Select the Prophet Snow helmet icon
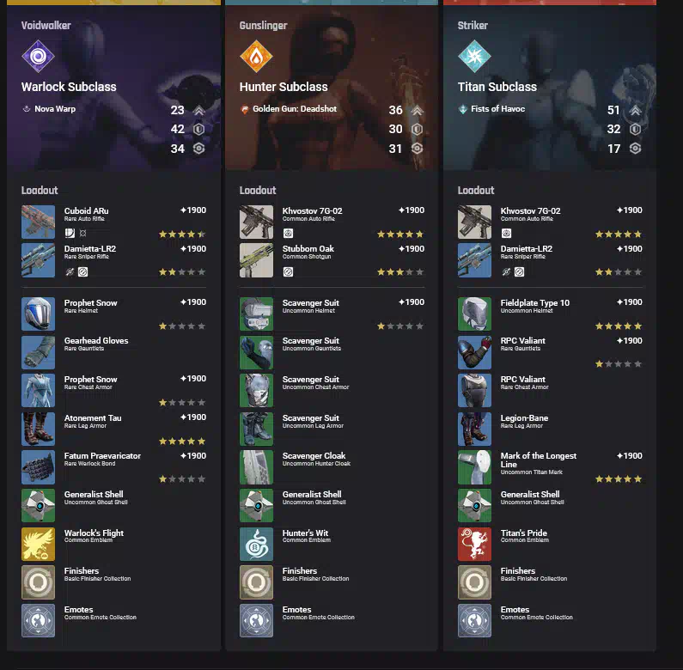Image resolution: width=683 pixels, height=670 pixels. coord(39,314)
